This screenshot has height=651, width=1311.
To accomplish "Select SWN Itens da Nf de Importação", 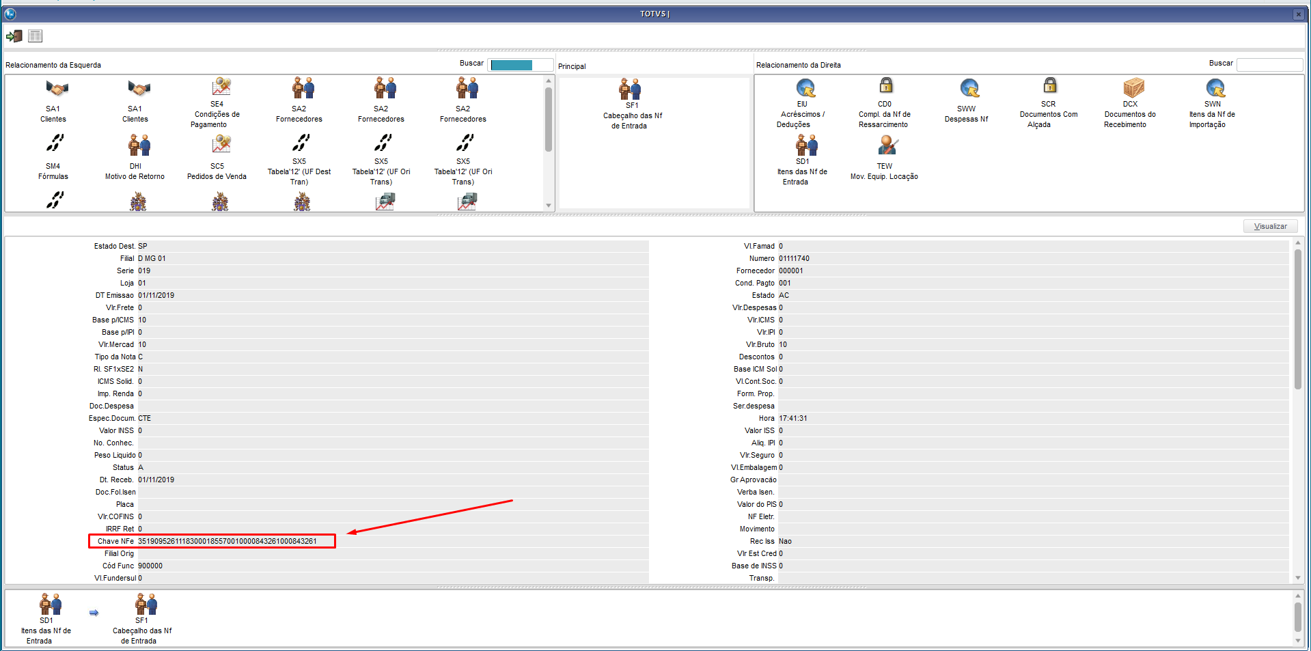I will pyautogui.click(x=1215, y=88).
